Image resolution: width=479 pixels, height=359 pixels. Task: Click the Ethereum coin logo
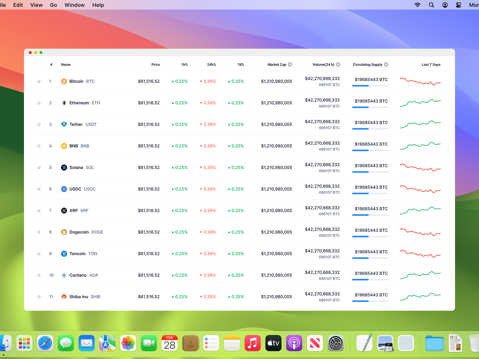click(64, 103)
